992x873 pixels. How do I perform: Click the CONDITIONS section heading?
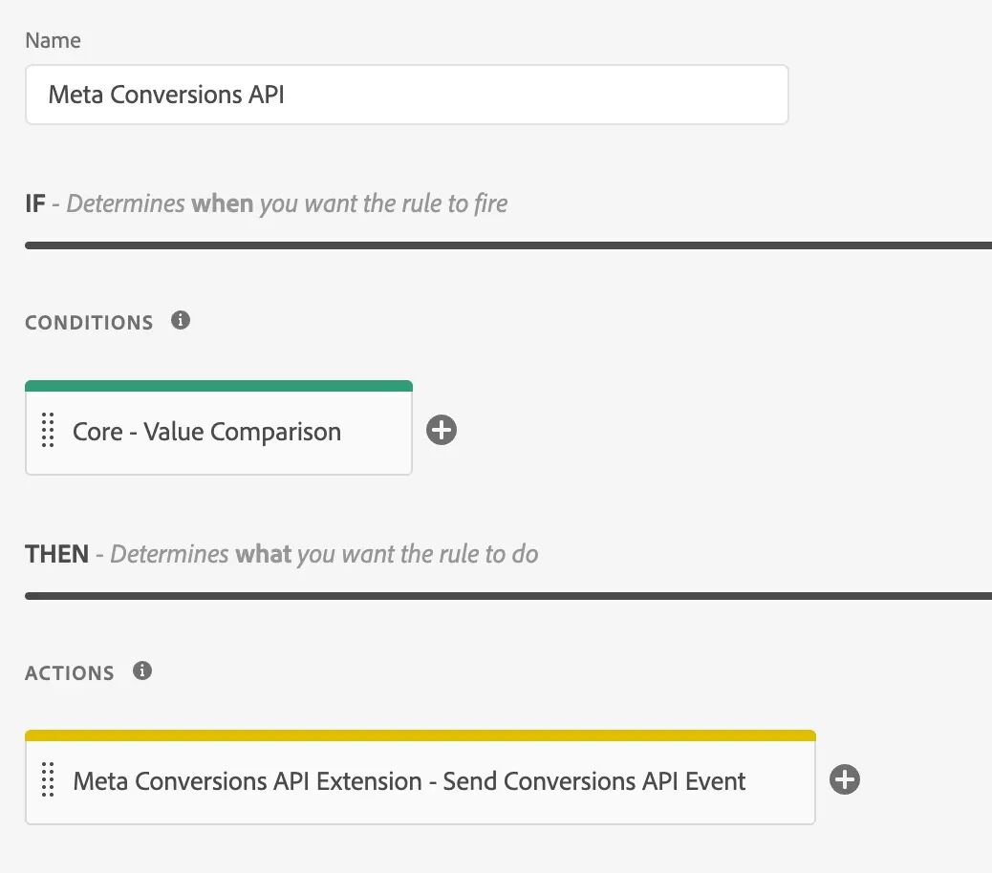88,322
